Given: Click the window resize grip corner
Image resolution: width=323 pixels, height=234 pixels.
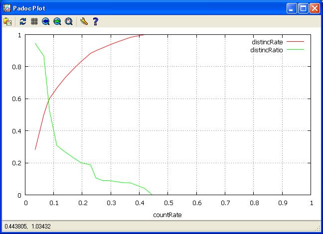Looking at the screenshot, I should coord(318,229).
